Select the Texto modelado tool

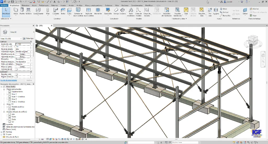coord(131,12)
